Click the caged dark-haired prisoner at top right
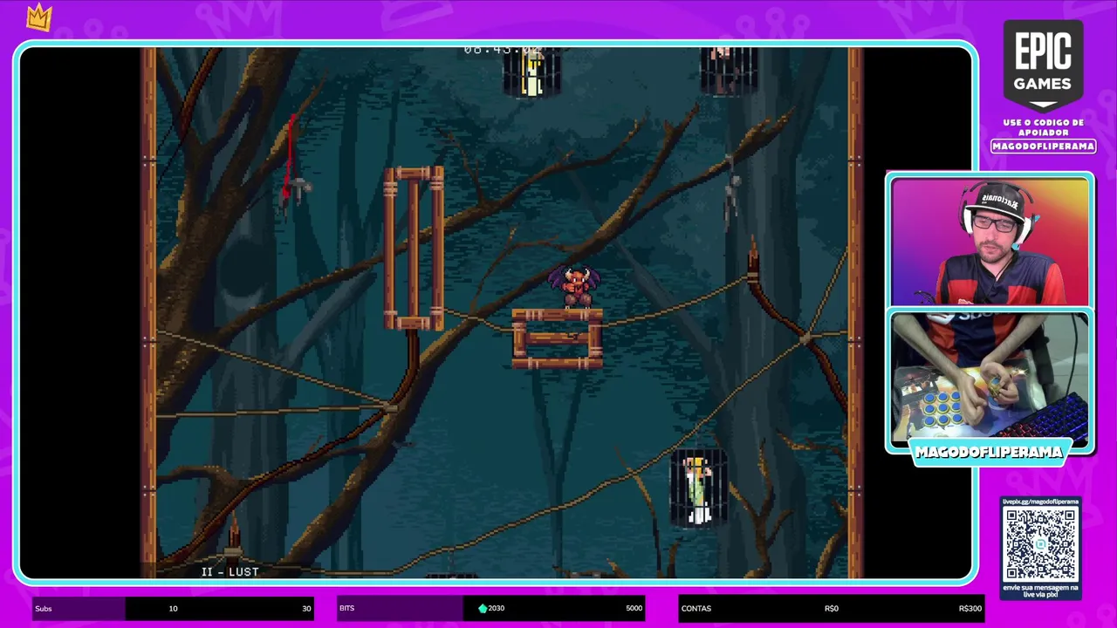The image size is (1117, 628). point(729,70)
